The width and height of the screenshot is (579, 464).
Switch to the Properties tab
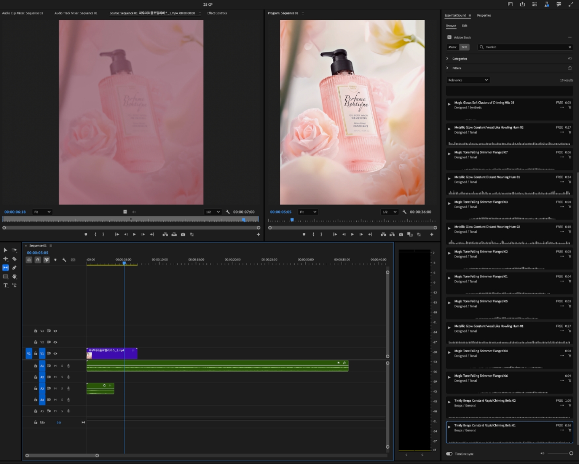(x=484, y=16)
